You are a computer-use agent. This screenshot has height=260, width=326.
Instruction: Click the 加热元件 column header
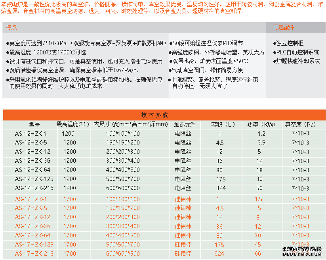click(185, 125)
